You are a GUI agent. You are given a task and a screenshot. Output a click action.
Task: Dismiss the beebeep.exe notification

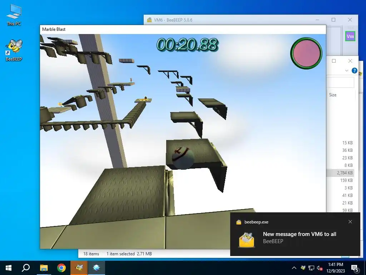[x=350, y=222]
